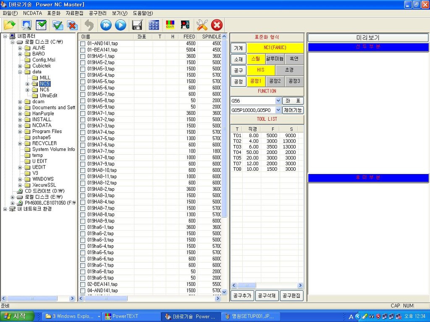Tick the checkbox next to 019HA7-1.tap

point(83,113)
